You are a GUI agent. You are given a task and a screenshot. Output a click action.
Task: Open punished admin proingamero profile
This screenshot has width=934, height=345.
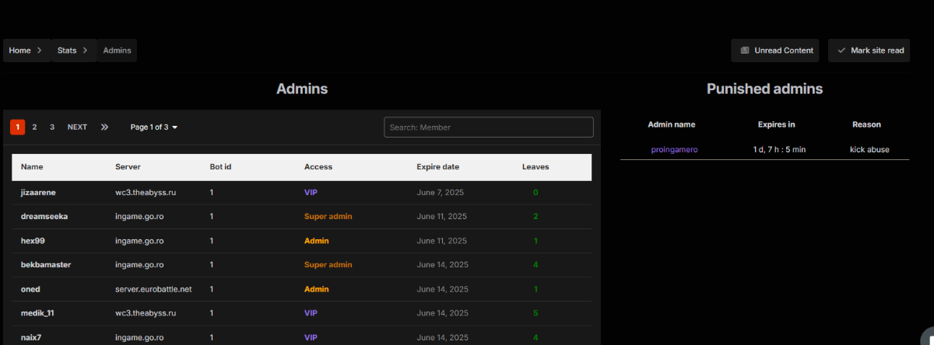click(674, 149)
